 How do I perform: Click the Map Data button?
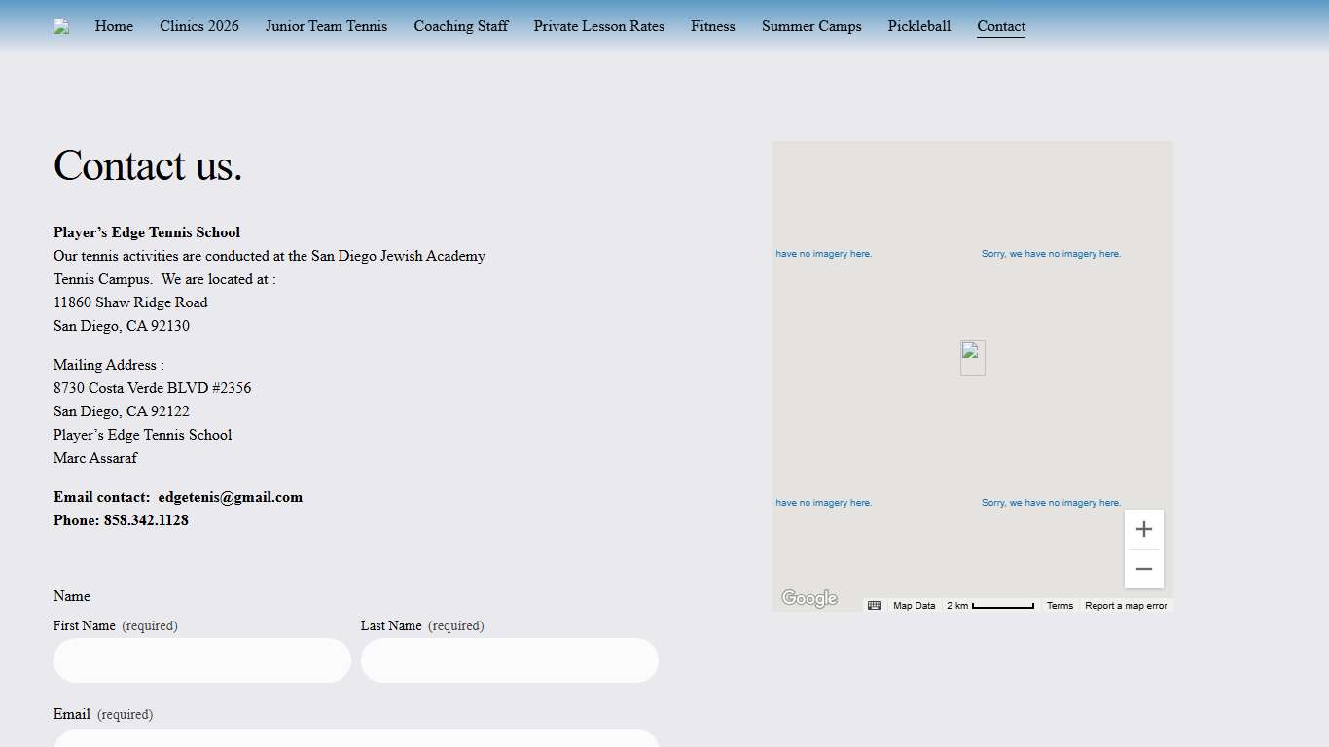point(914,606)
